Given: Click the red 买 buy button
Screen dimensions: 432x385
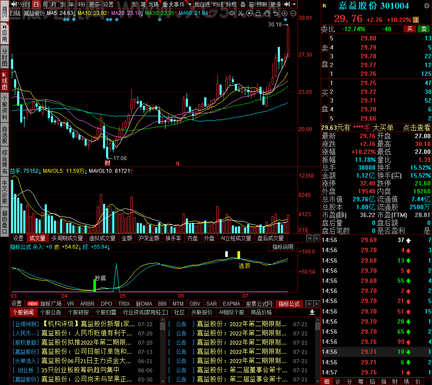Looking at the screenshot, I should click(410, 29).
